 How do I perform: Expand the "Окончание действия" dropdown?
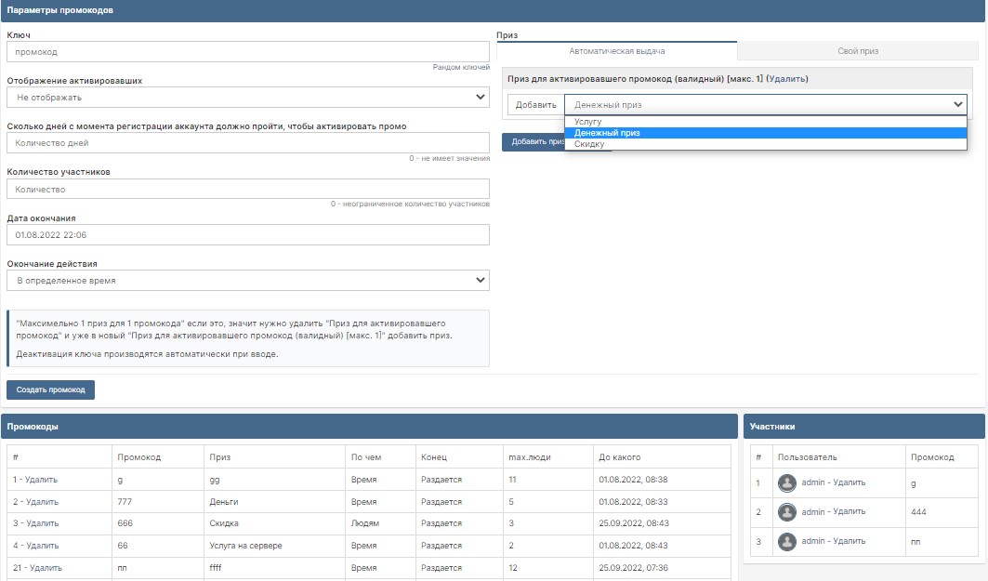coord(247,280)
